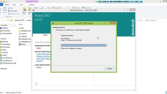The width and height of the screenshot is (167, 94).
Task: Click the AutoCAD 2007 Setup title icon
Action: point(53,23)
